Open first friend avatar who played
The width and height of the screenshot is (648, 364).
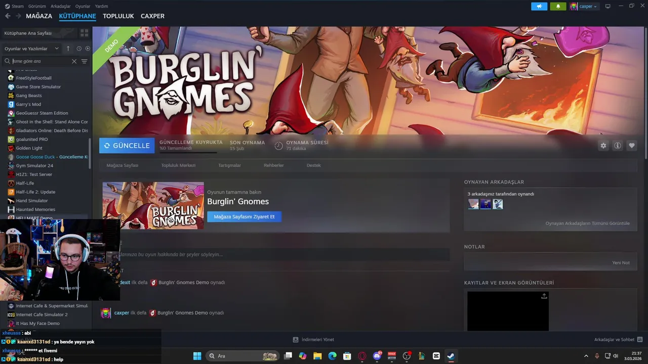(x=473, y=204)
